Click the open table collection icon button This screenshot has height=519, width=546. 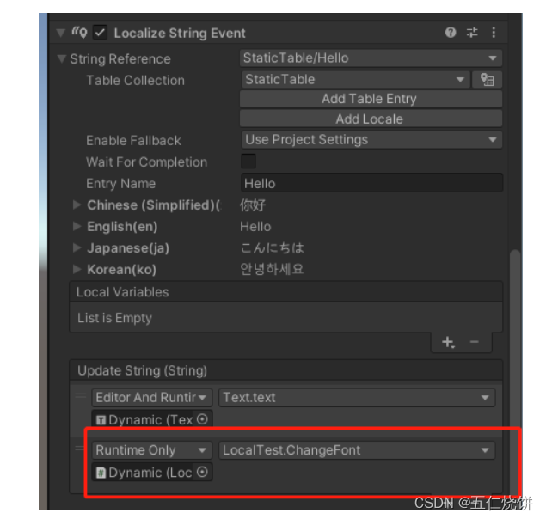tap(488, 80)
